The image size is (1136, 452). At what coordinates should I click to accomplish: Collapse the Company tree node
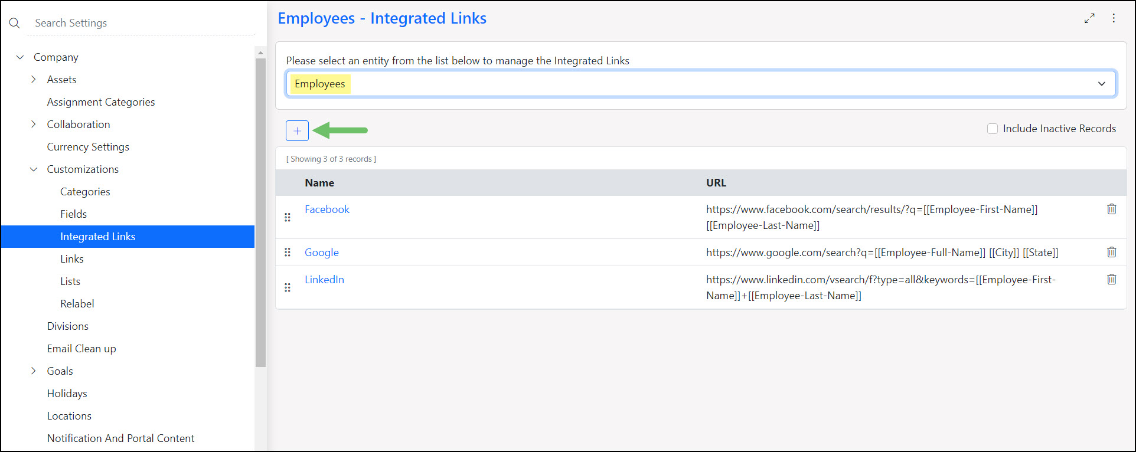(20, 57)
